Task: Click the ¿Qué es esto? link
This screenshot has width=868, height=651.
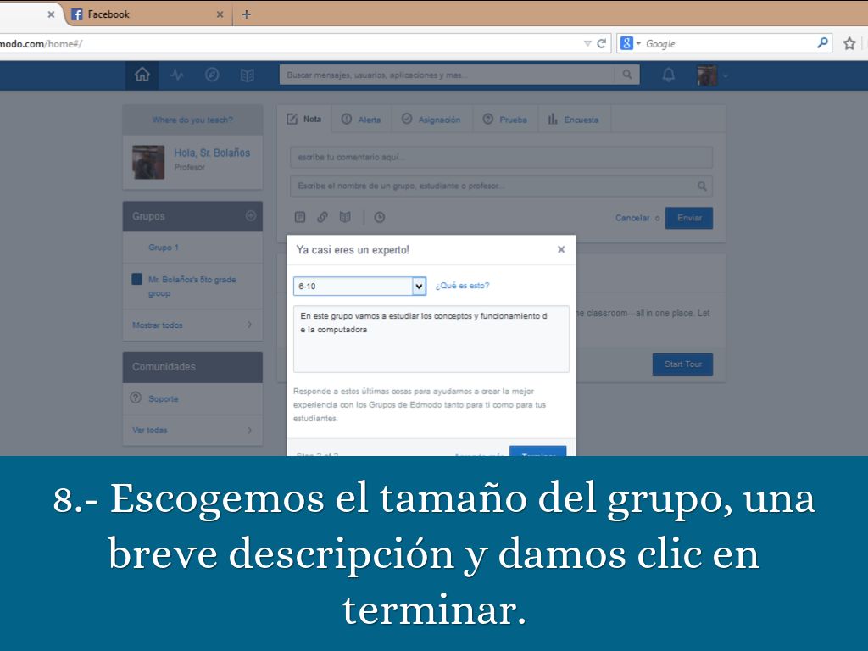Action: [462, 286]
